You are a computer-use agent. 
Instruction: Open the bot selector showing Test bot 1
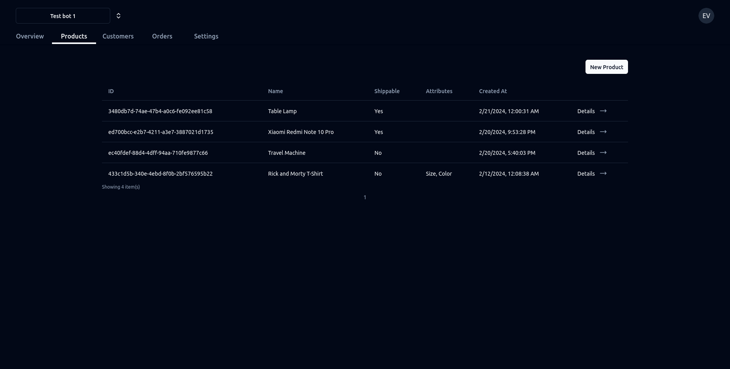63,16
